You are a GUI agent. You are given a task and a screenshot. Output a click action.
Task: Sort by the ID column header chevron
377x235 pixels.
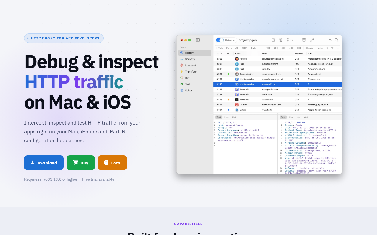coord(222,53)
